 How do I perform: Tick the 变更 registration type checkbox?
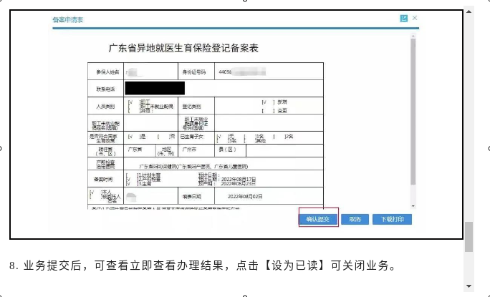(269, 111)
